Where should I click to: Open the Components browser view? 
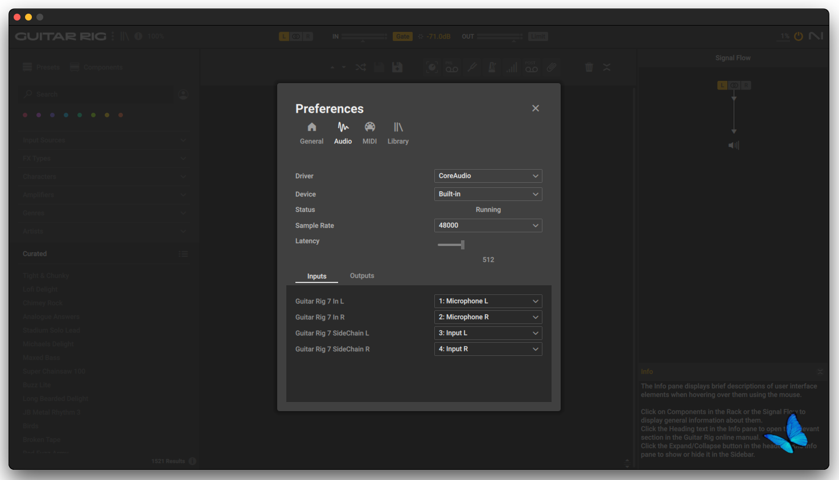[96, 67]
